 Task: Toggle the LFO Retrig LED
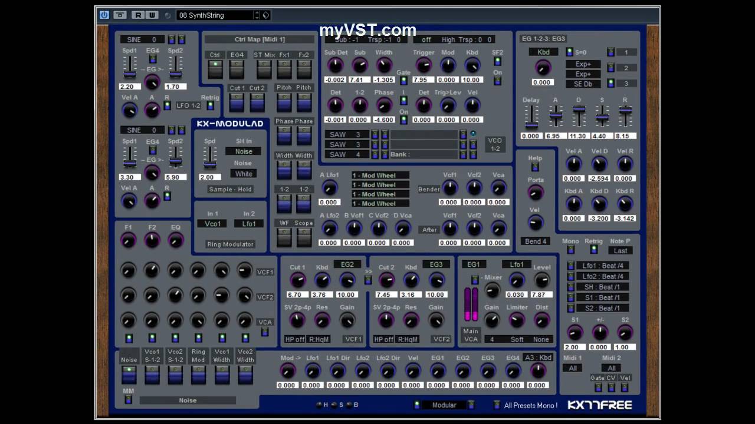(209, 106)
